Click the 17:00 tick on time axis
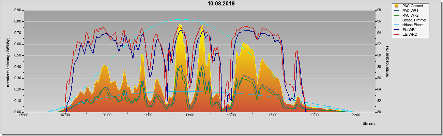The image size is (443, 136). click(x=273, y=115)
